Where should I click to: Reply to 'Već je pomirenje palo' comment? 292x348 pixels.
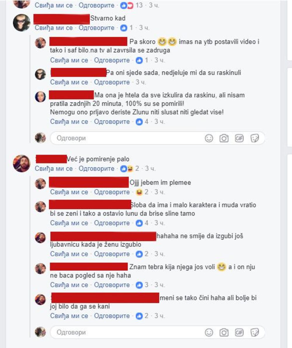click(96, 169)
